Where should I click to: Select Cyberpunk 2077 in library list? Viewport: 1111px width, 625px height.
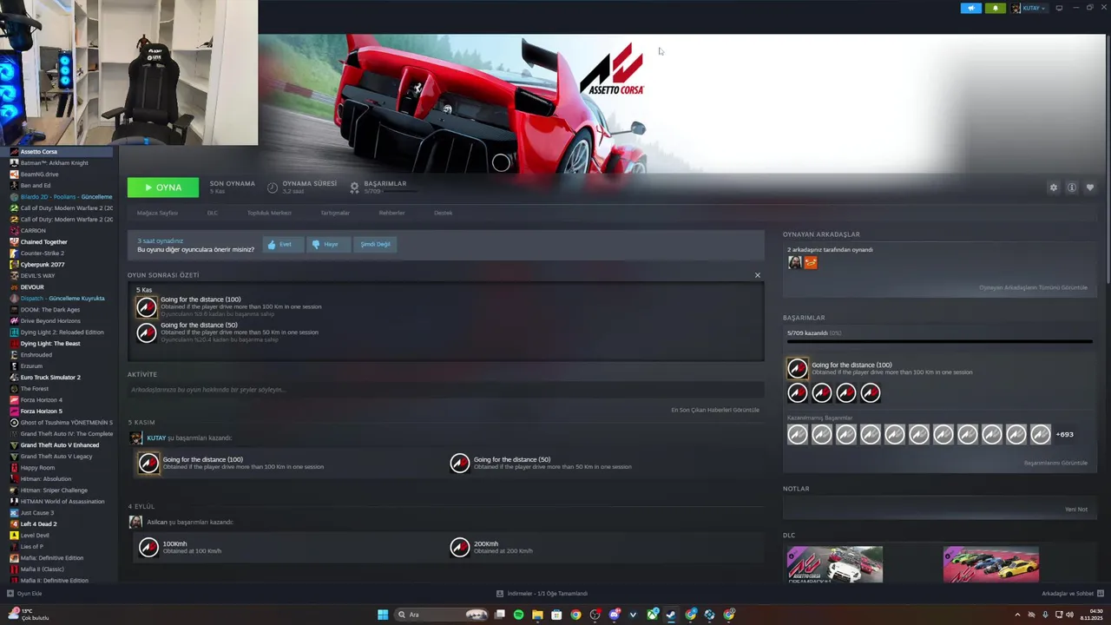(x=43, y=265)
